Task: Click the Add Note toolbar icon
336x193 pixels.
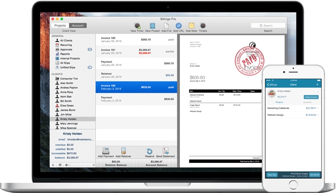Action: click(191, 26)
